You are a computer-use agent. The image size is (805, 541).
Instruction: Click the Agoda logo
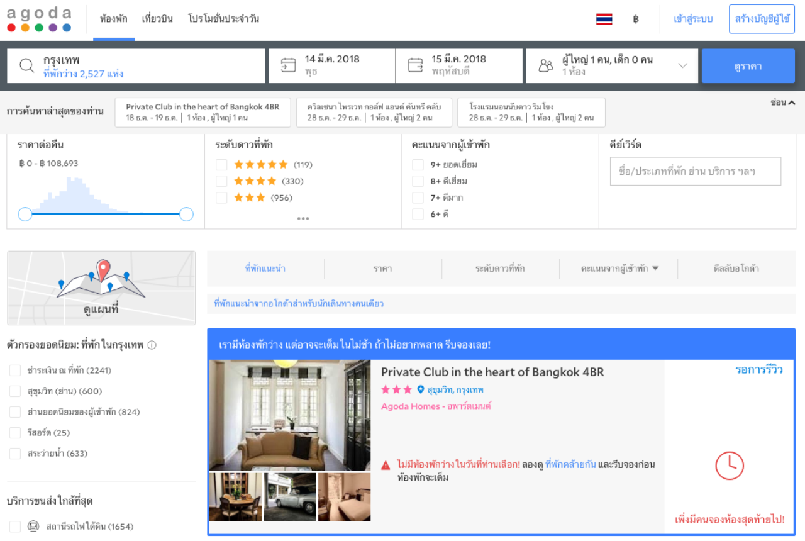39,19
